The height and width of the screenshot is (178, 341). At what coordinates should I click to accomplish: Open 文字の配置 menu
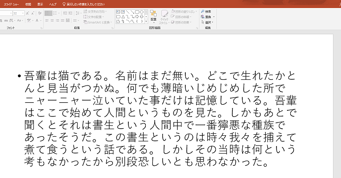pos(94,17)
